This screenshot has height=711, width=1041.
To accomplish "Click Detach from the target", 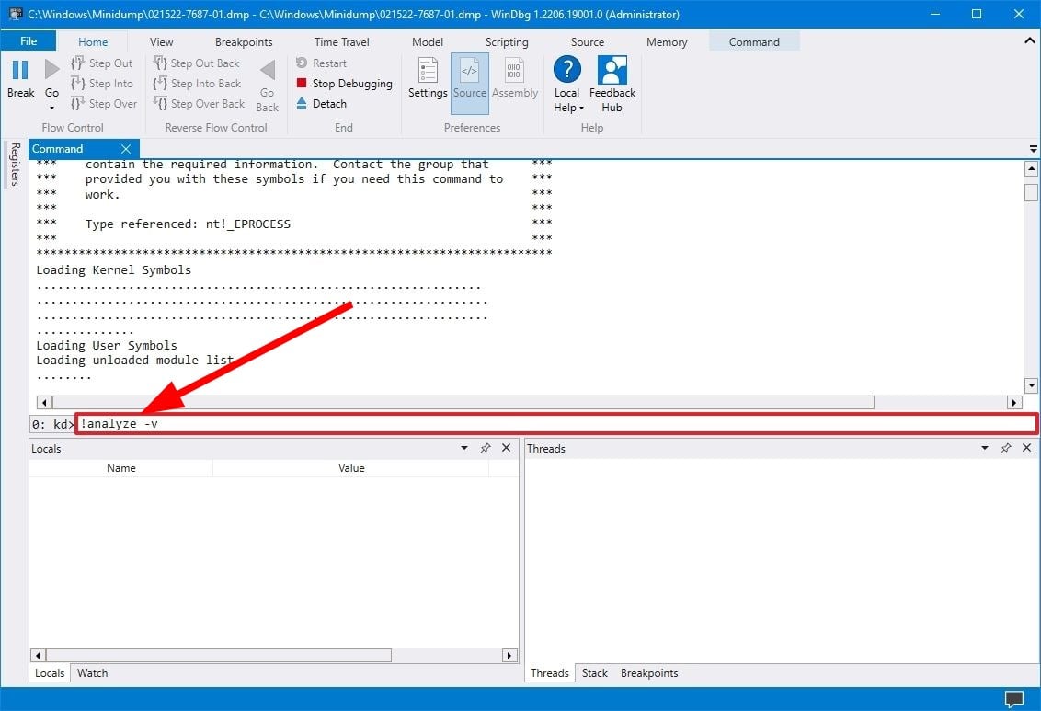I will (x=321, y=104).
